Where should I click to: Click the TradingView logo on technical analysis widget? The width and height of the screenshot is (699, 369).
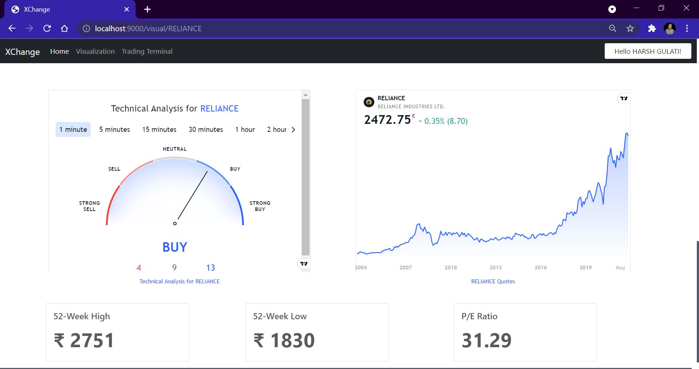tap(304, 264)
